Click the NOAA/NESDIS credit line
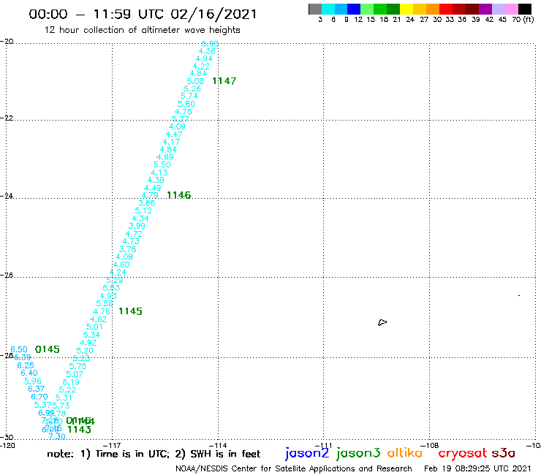Image resolution: width=541 pixels, height=475 pixels. point(294,469)
